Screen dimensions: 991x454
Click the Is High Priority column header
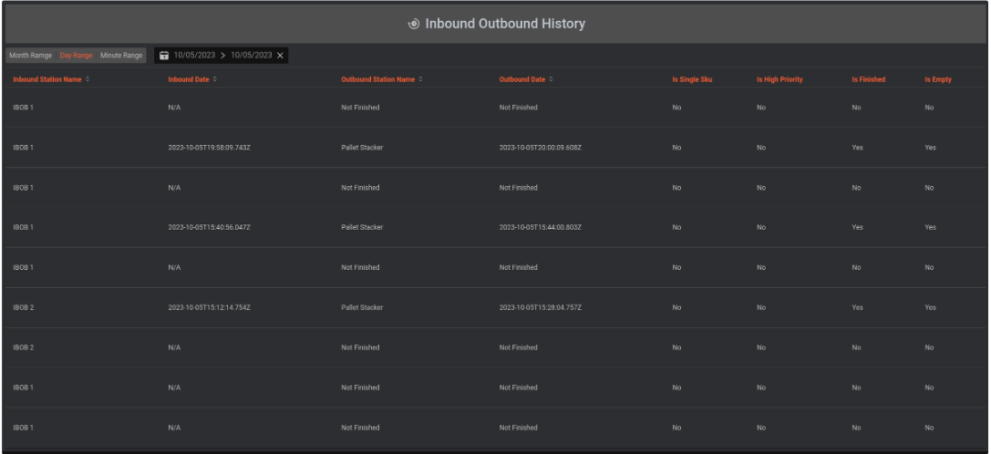[x=779, y=79]
